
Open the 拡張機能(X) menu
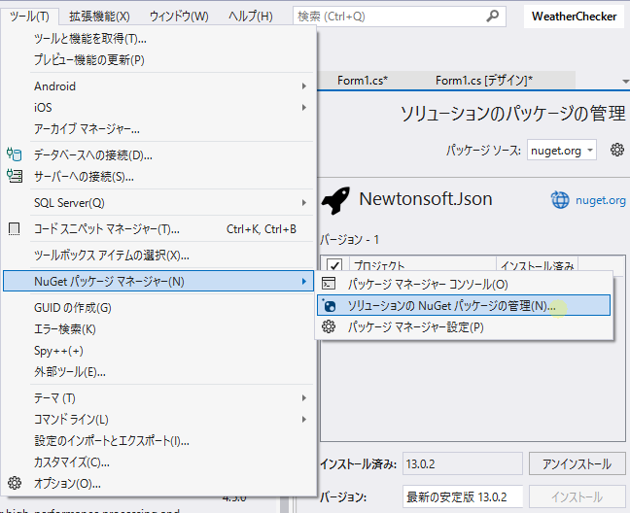99,17
